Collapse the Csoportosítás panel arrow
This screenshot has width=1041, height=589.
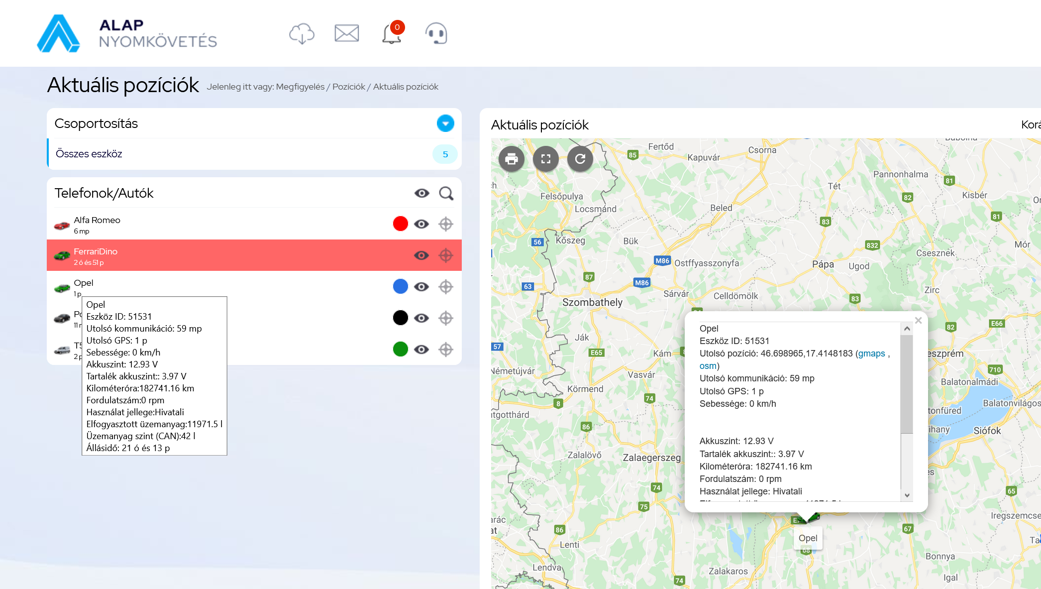(x=445, y=123)
